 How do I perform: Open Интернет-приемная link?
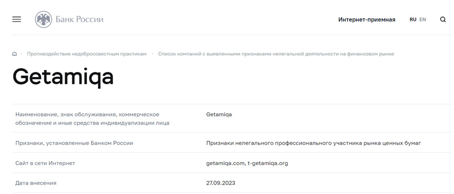pos(366,20)
